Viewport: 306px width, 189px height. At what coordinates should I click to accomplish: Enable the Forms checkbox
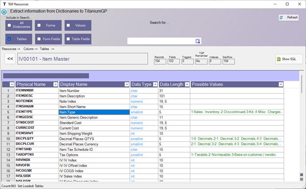tap(39, 25)
